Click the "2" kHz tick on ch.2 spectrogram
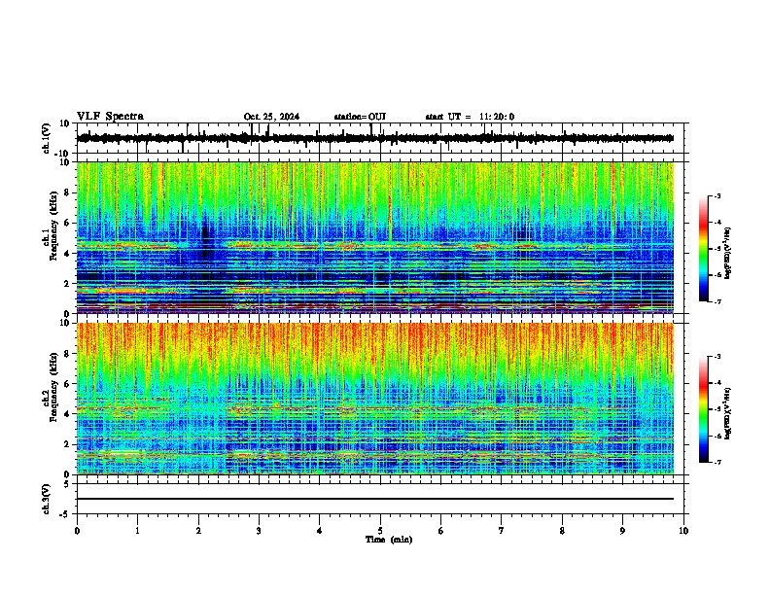The width and height of the screenshot is (770, 595). 68,444
